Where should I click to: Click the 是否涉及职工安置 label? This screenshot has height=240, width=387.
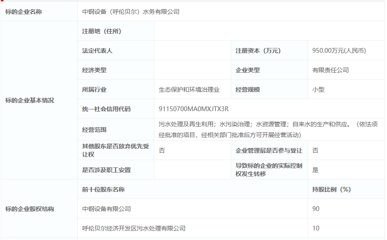(x=106, y=170)
